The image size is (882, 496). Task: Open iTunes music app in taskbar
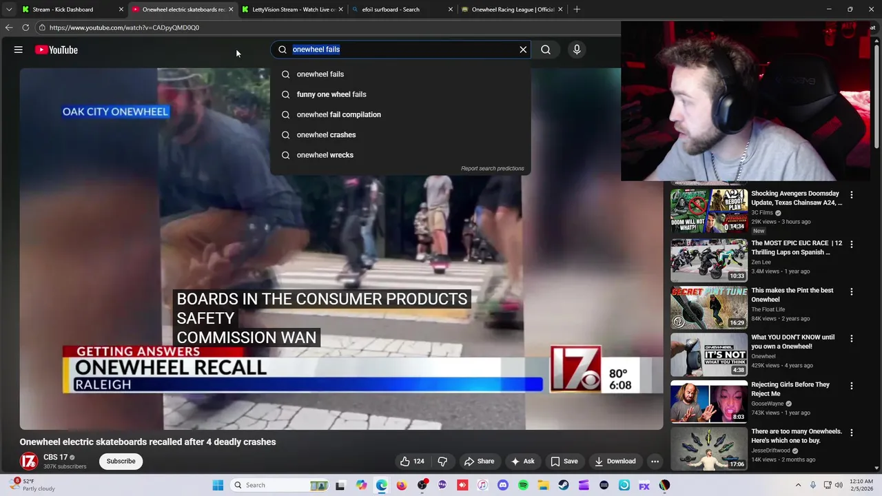(x=482, y=485)
